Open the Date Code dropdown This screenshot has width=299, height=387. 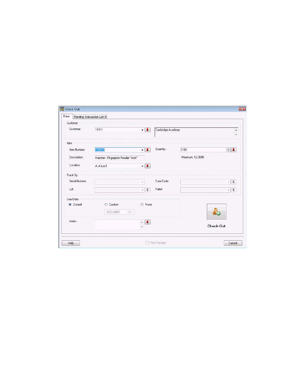228,182
